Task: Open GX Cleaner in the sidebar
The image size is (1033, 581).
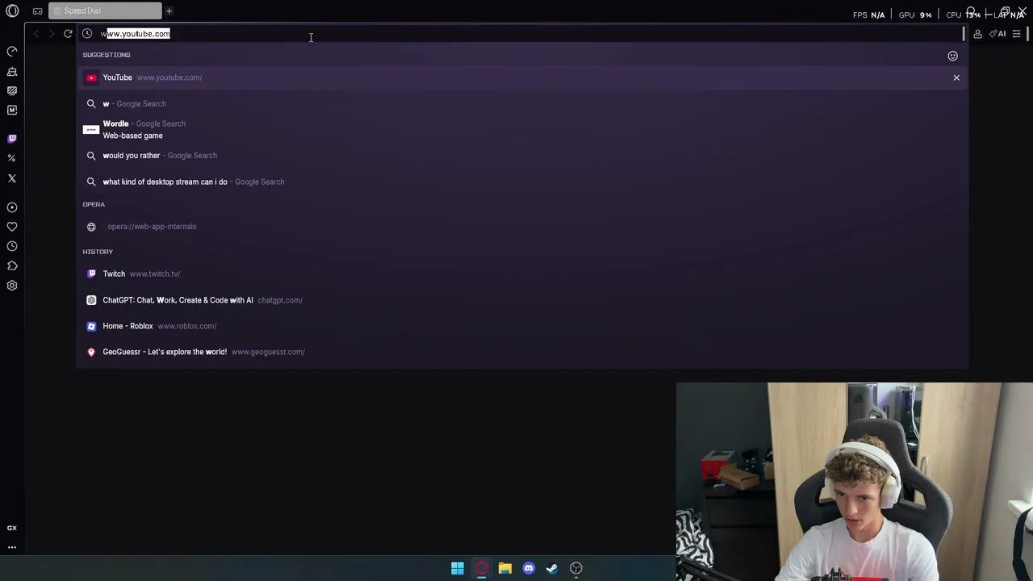Action: (x=12, y=72)
